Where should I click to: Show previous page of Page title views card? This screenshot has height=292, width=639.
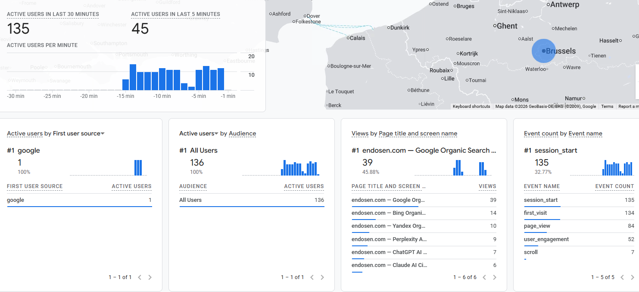(484, 277)
